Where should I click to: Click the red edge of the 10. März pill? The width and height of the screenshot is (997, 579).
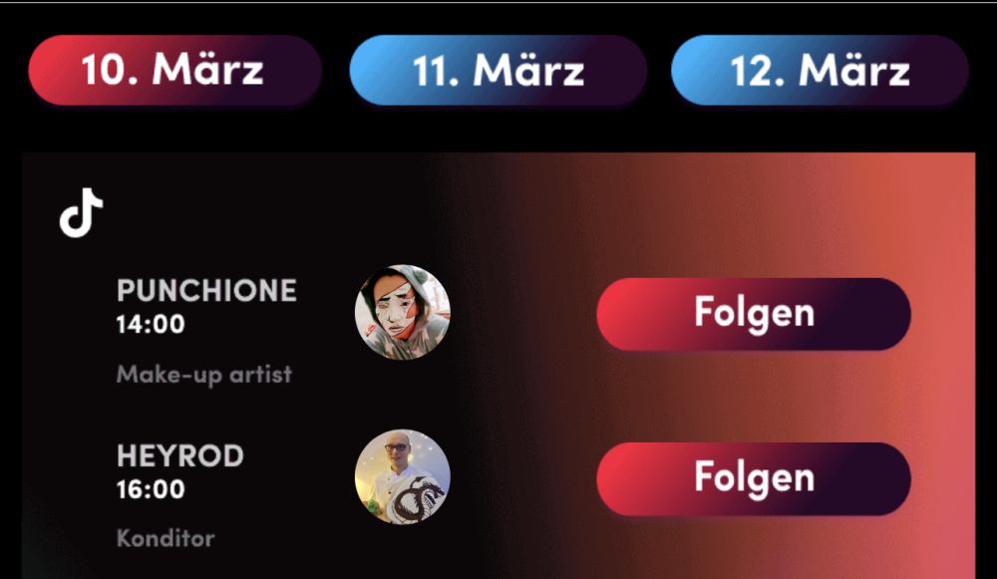48,70
